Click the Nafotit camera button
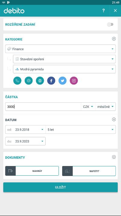Viewport: 121px width, 216px height. click(89, 171)
